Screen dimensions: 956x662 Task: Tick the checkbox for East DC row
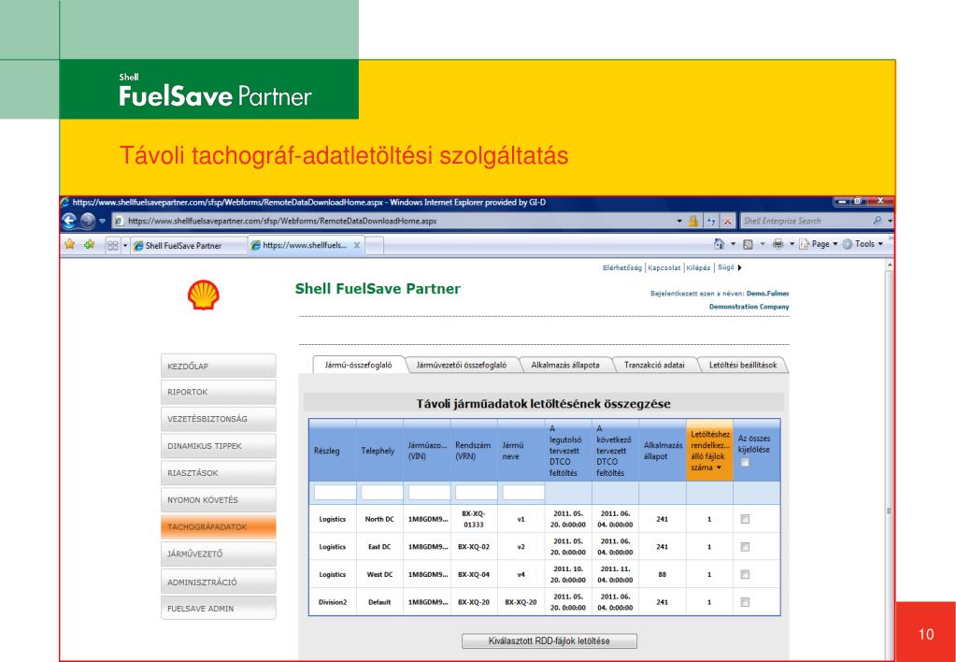click(745, 547)
